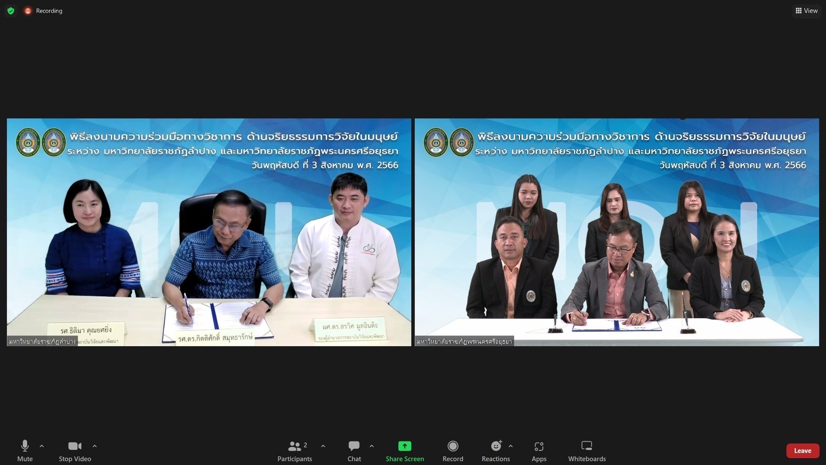Expand the Participants options arrow
This screenshot has height=465, width=826.
[323, 446]
